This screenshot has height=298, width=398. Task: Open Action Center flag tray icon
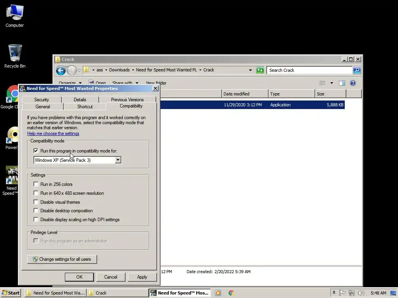tap(342, 293)
